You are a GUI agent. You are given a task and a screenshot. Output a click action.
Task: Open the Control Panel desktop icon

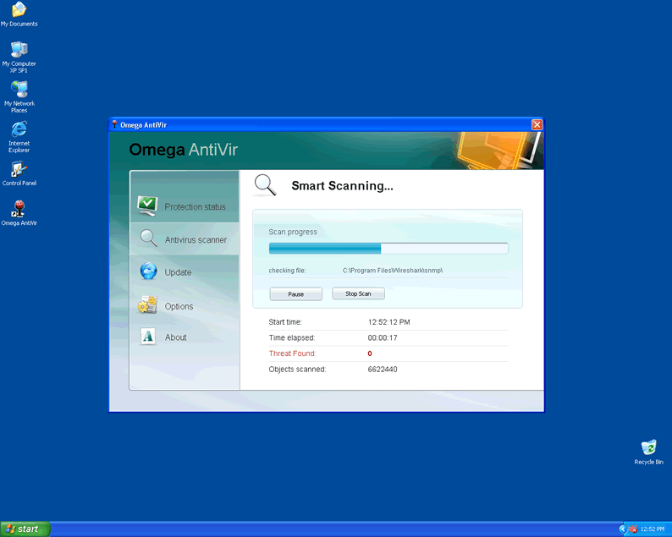pos(19,170)
